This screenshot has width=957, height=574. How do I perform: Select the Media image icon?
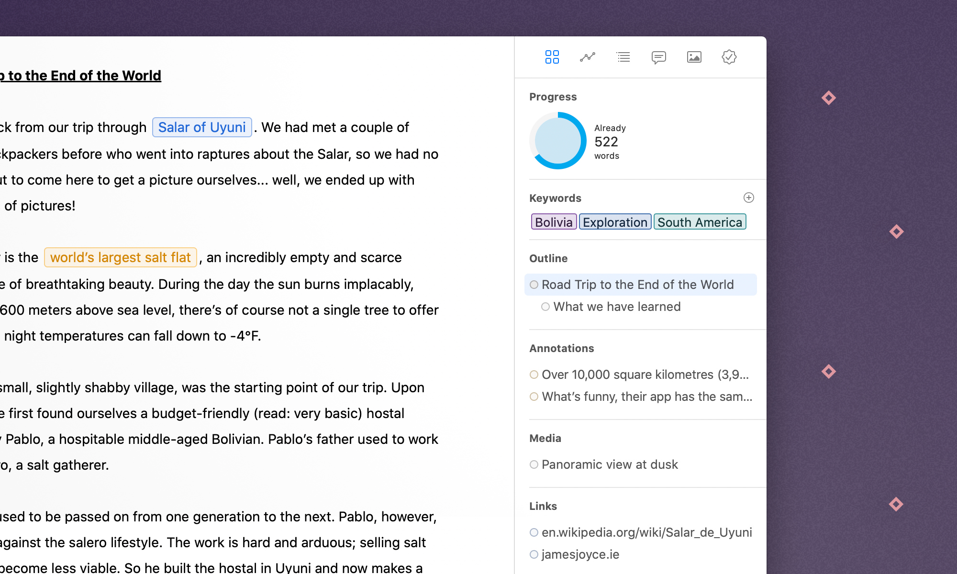[x=693, y=57]
